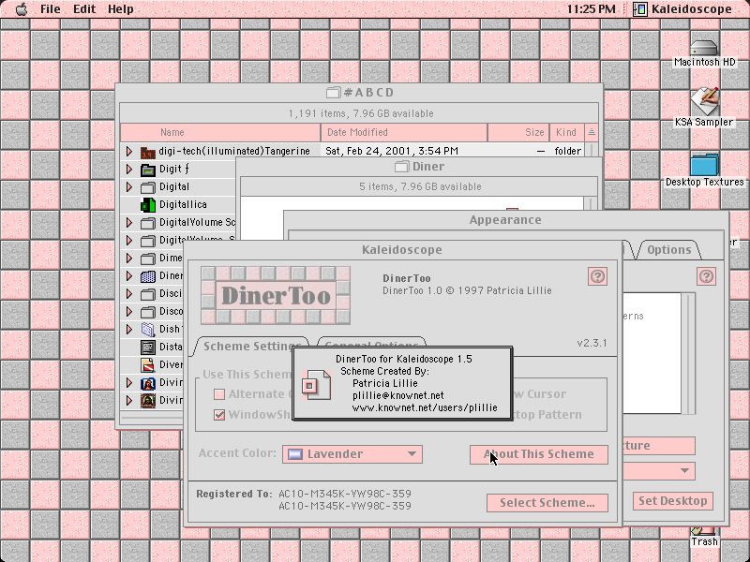Select the first Divin folder icon
This screenshot has height=562, width=750.
coord(148,383)
